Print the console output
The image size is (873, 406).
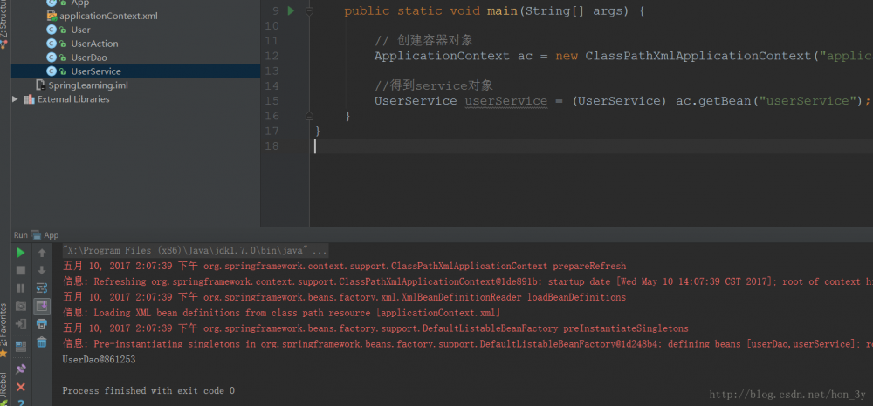[x=41, y=324]
